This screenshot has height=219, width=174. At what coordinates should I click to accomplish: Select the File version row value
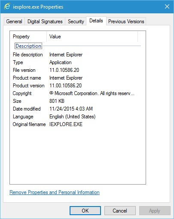(x=64, y=70)
